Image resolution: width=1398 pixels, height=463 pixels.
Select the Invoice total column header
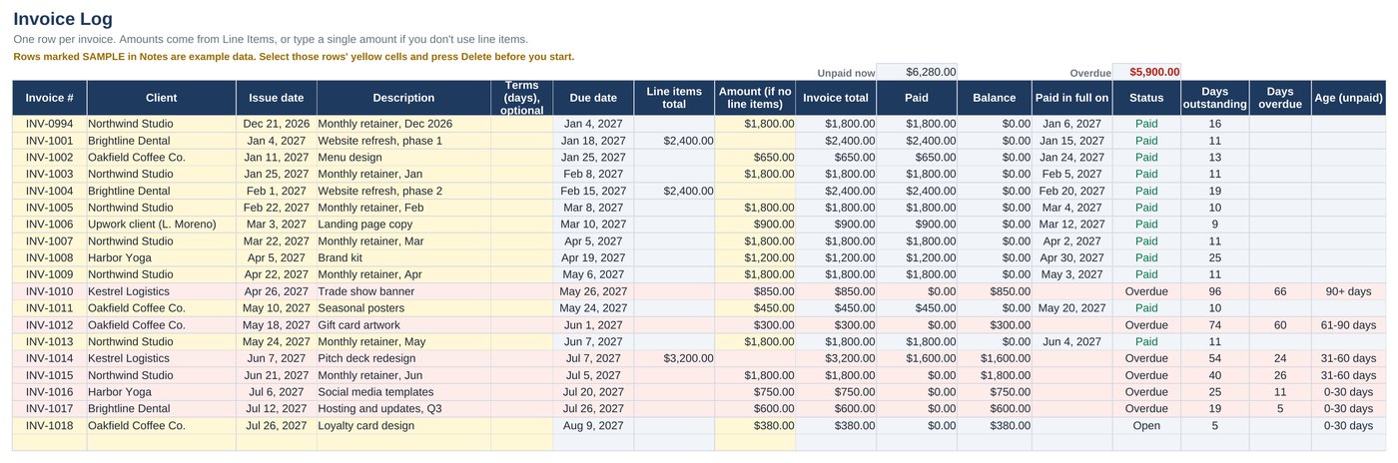836,98
